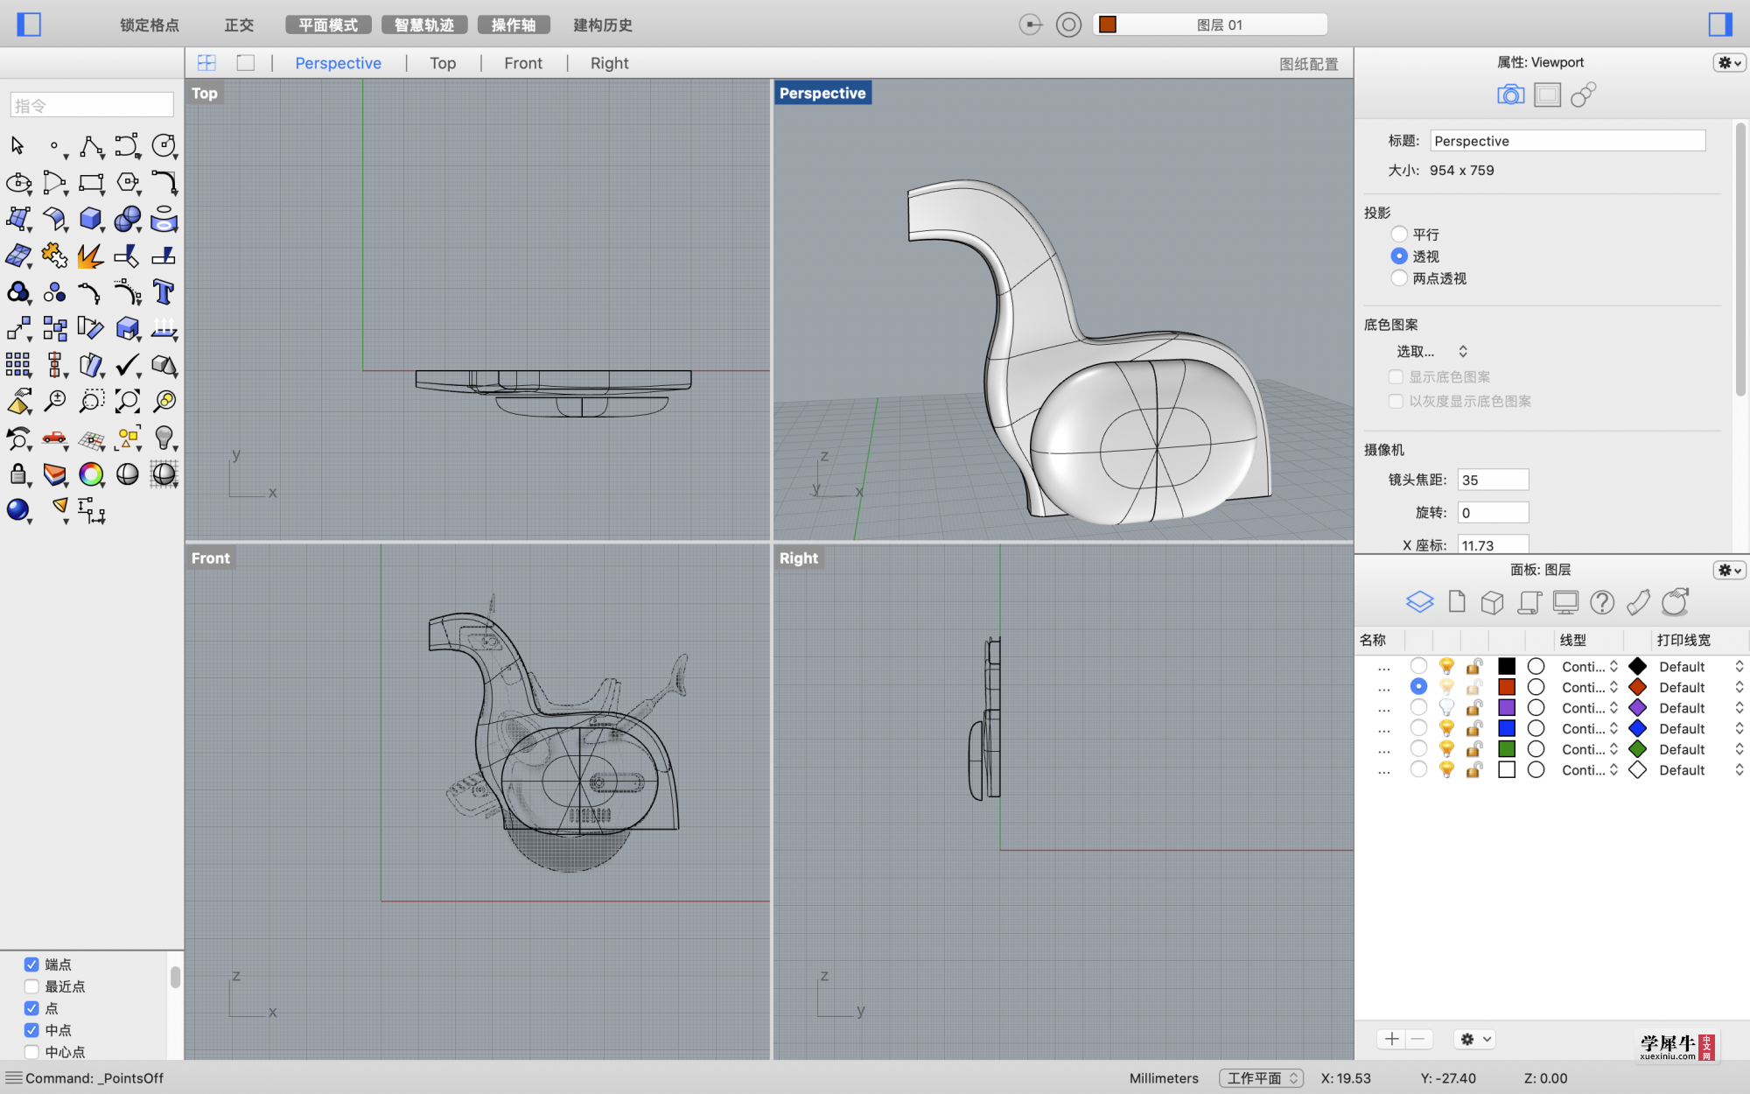Select the Zoom Window tool
This screenshot has width=1750, height=1094.
91,401
